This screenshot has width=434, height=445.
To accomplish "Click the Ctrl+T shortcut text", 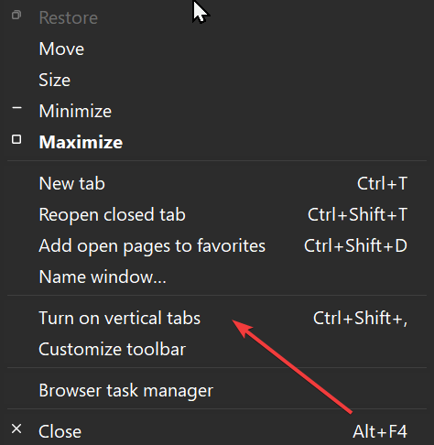I will click(382, 183).
